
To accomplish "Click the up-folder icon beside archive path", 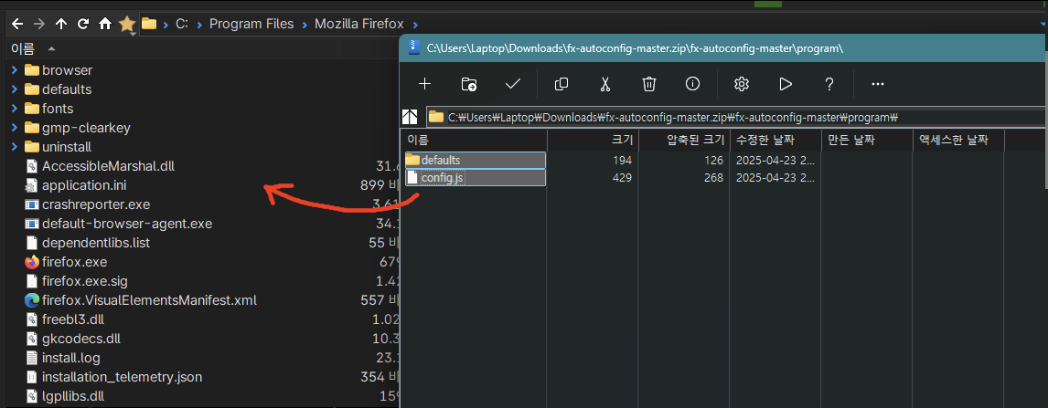I will [410, 117].
